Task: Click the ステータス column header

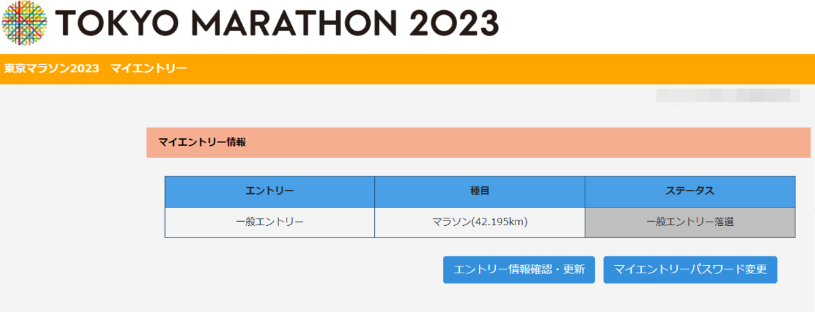Action: click(x=690, y=192)
